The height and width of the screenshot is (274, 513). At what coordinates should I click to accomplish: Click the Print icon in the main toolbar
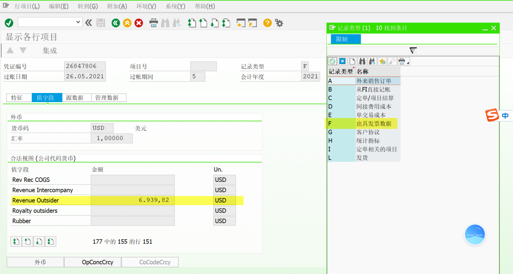(x=153, y=23)
